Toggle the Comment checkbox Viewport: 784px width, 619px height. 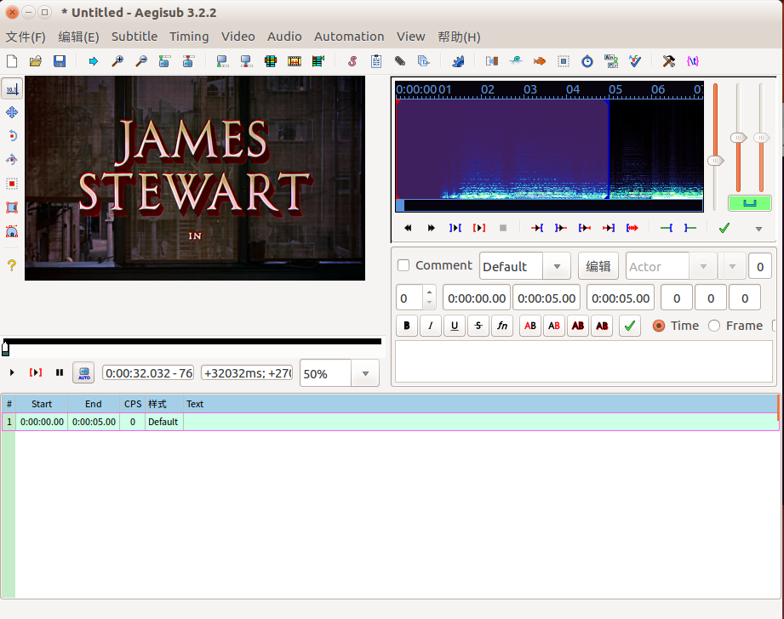[x=403, y=265]
